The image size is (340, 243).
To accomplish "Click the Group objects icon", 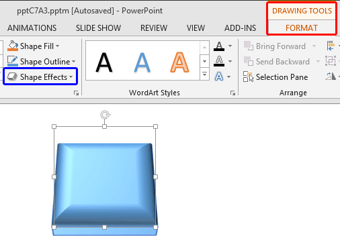I will 331,61.
